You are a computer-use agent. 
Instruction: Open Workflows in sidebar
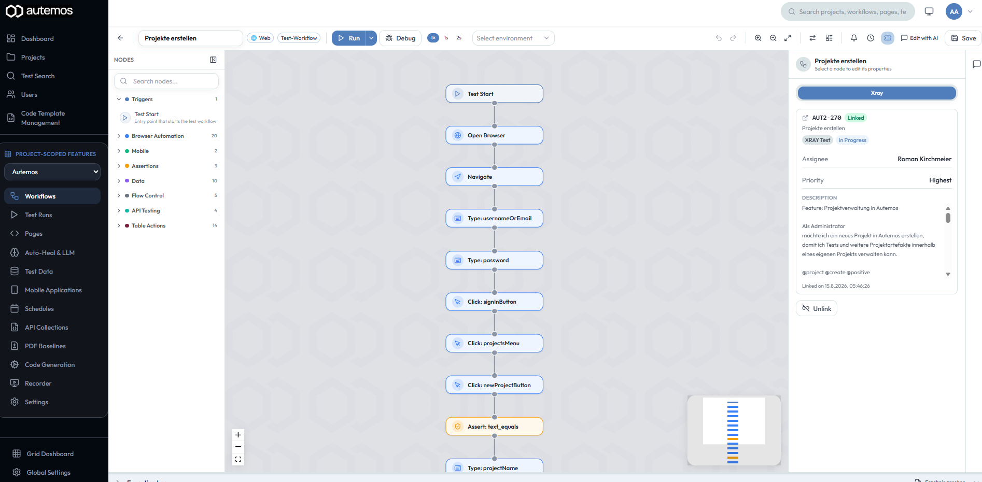pyautogui.click(x=52, y=196)
